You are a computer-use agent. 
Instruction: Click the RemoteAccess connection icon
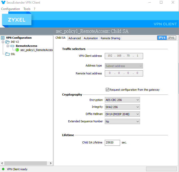pos(12,46)
